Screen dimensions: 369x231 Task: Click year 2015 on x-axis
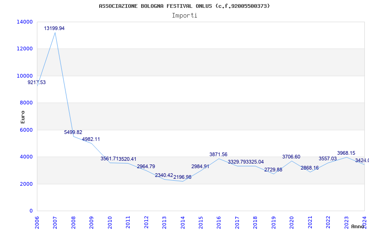coord(201,222)
